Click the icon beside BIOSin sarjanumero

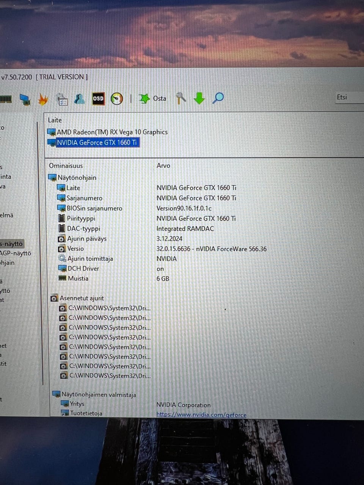61,208
